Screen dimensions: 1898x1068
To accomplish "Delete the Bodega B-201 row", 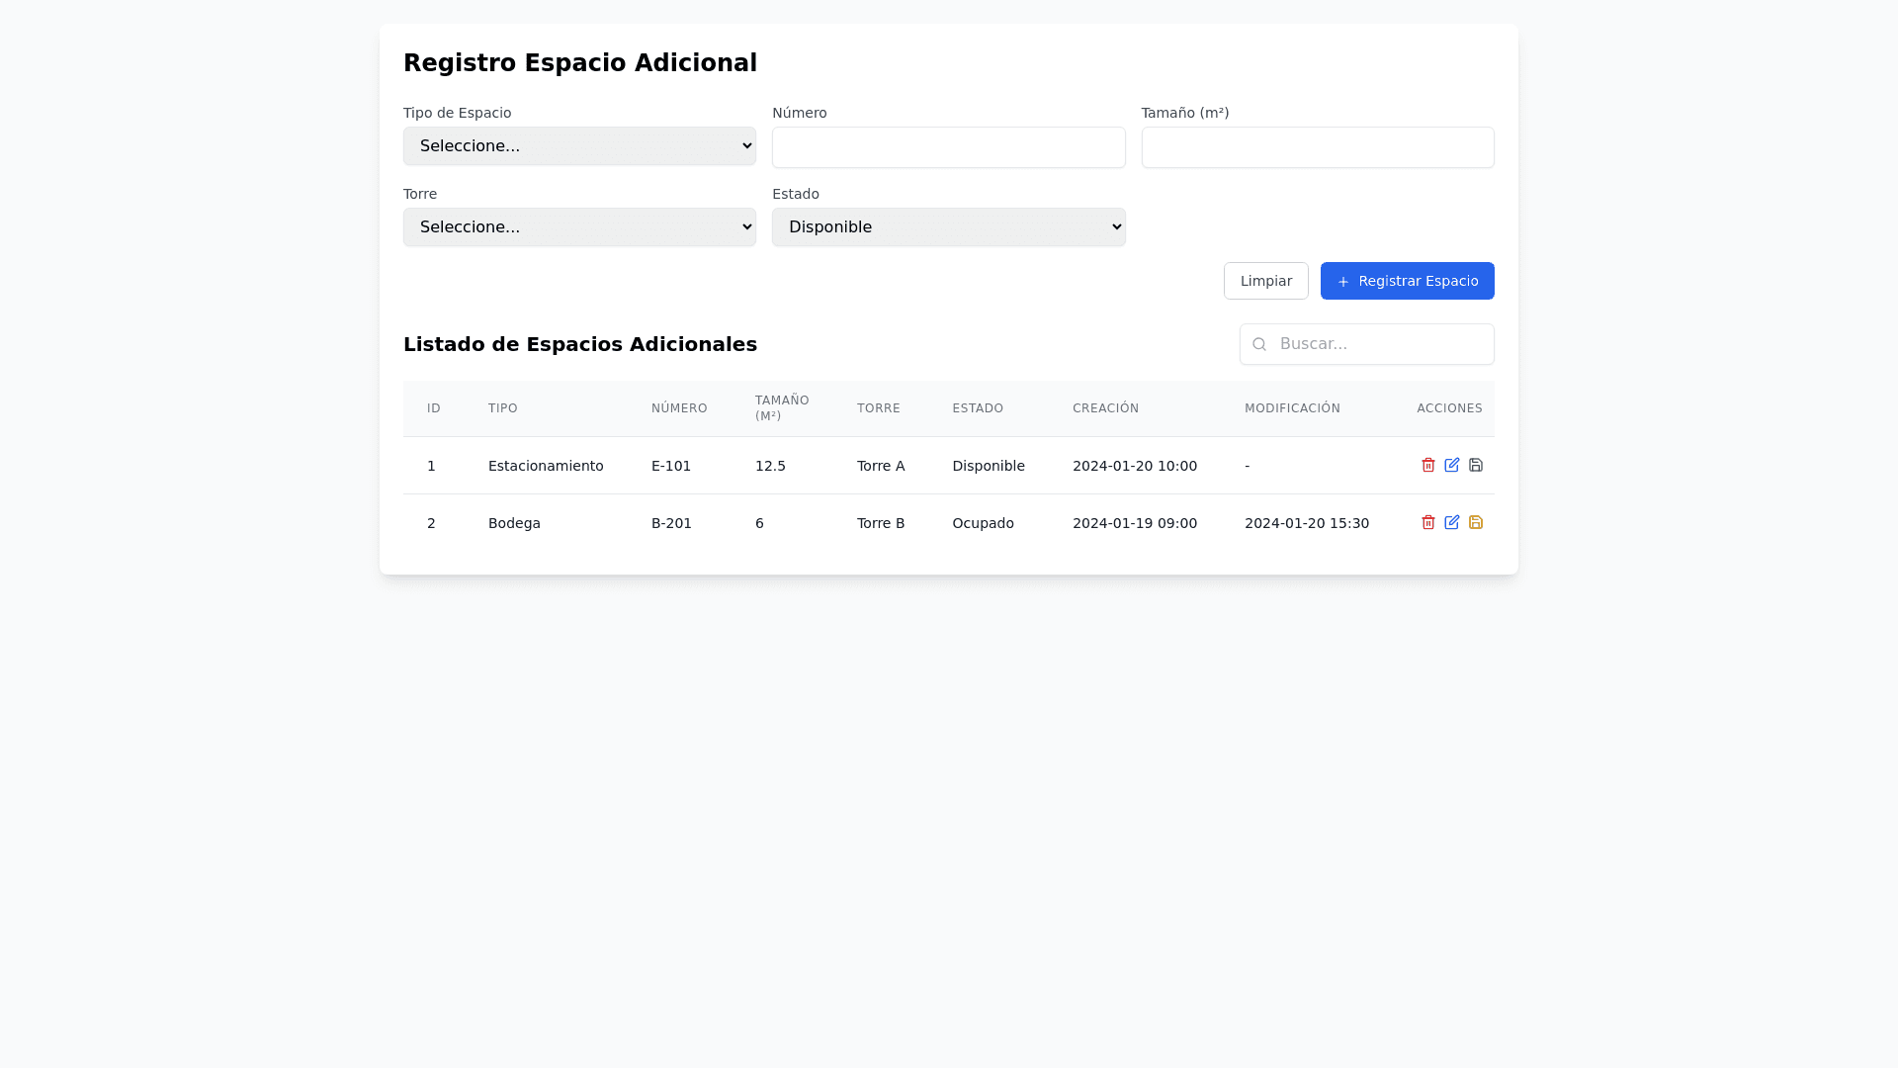I will tap(1427, 522).
